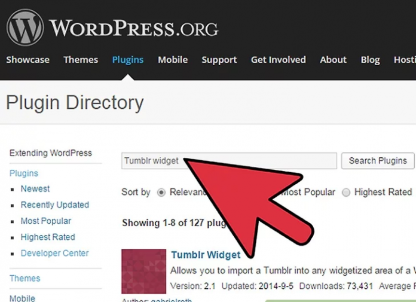Go to Developer Center in sidebar
This screenshot has height=302, width=416.
pyautogui.click(x=54, y=254)
